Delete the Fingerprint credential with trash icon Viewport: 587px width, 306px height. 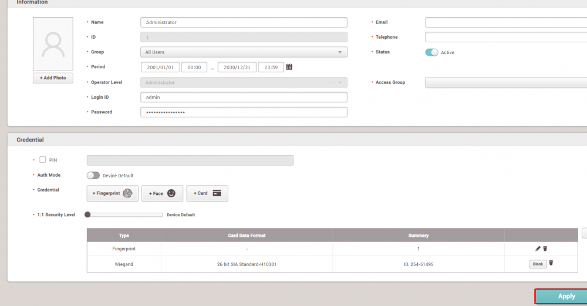(545, 248)
